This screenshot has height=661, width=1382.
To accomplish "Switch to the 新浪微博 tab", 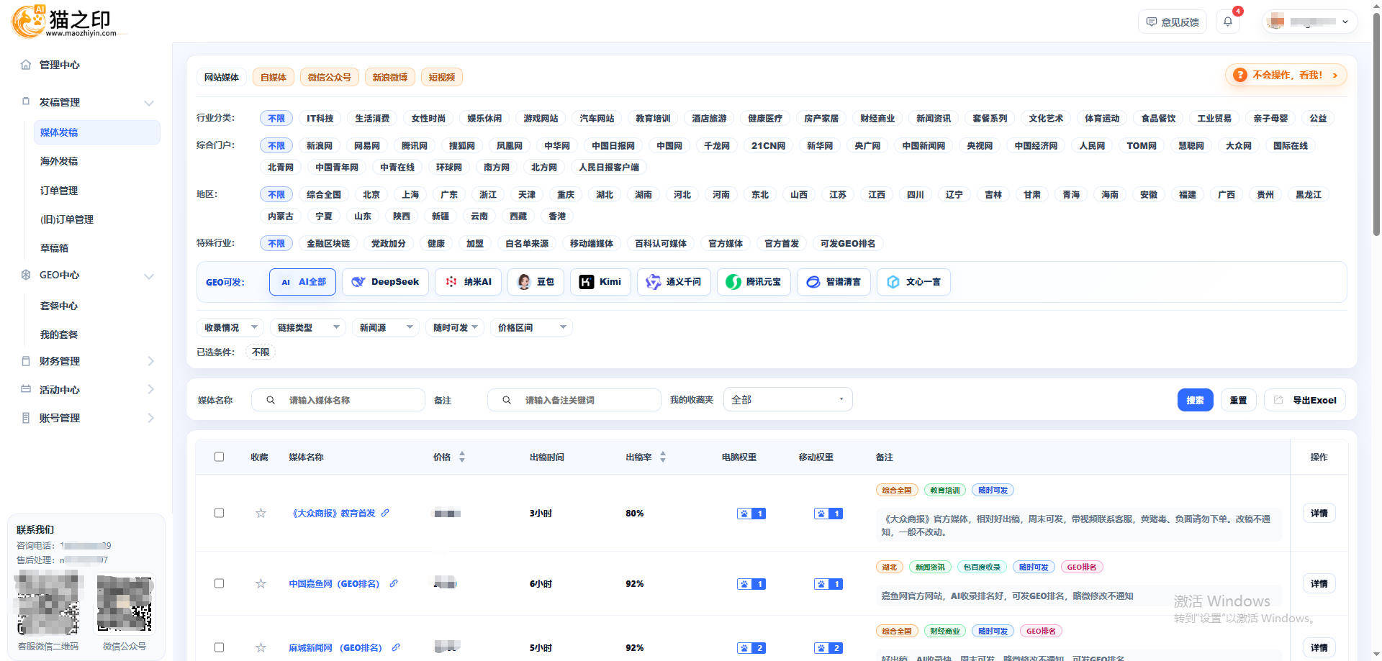I will (x=390, y=77).
